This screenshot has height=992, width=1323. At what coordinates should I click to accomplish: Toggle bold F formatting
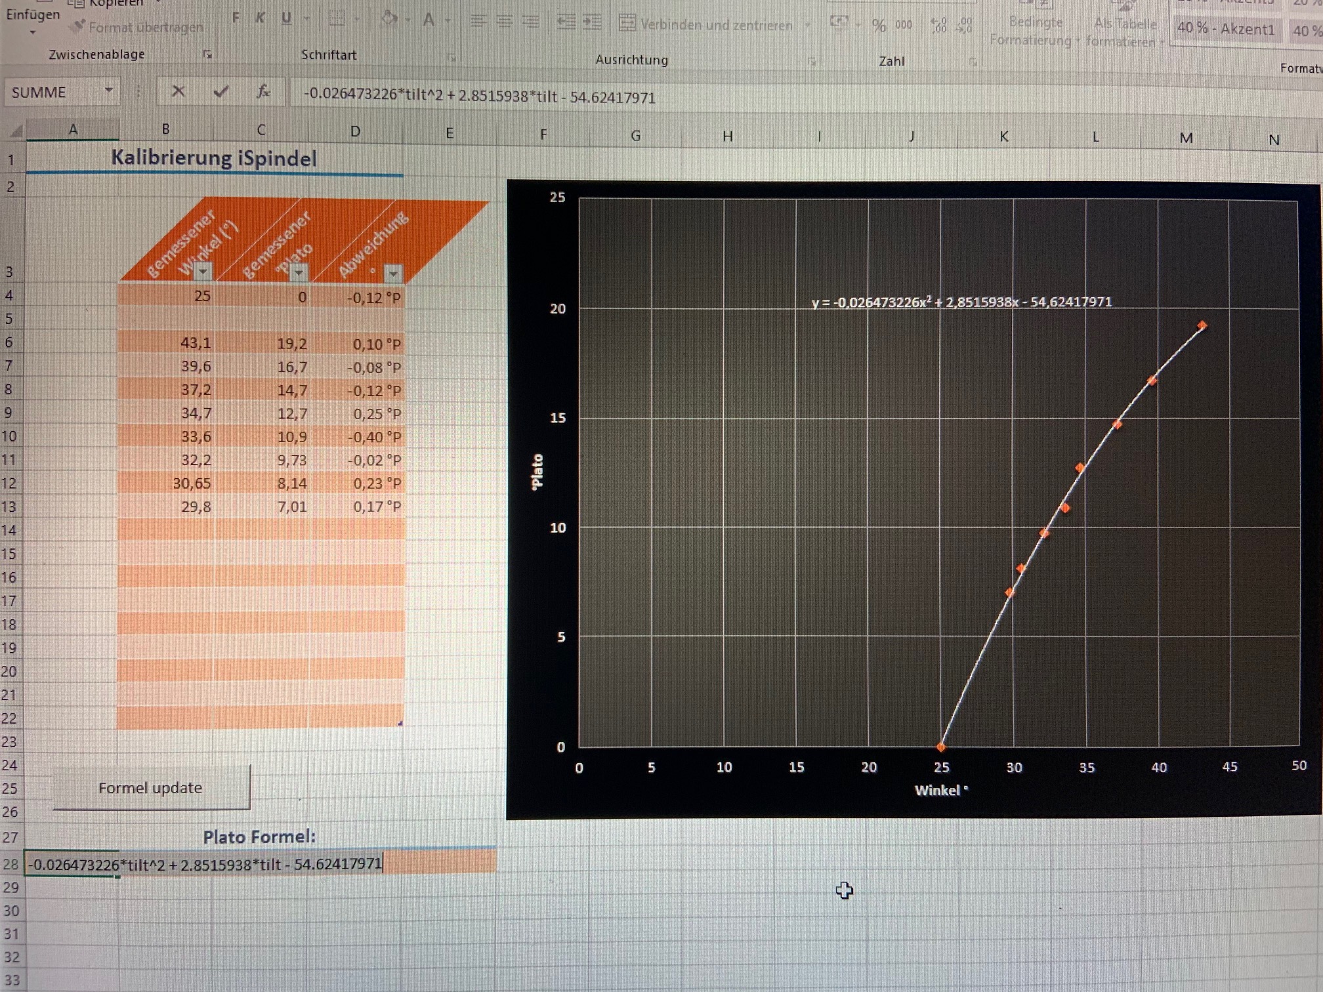click(236, 18)
